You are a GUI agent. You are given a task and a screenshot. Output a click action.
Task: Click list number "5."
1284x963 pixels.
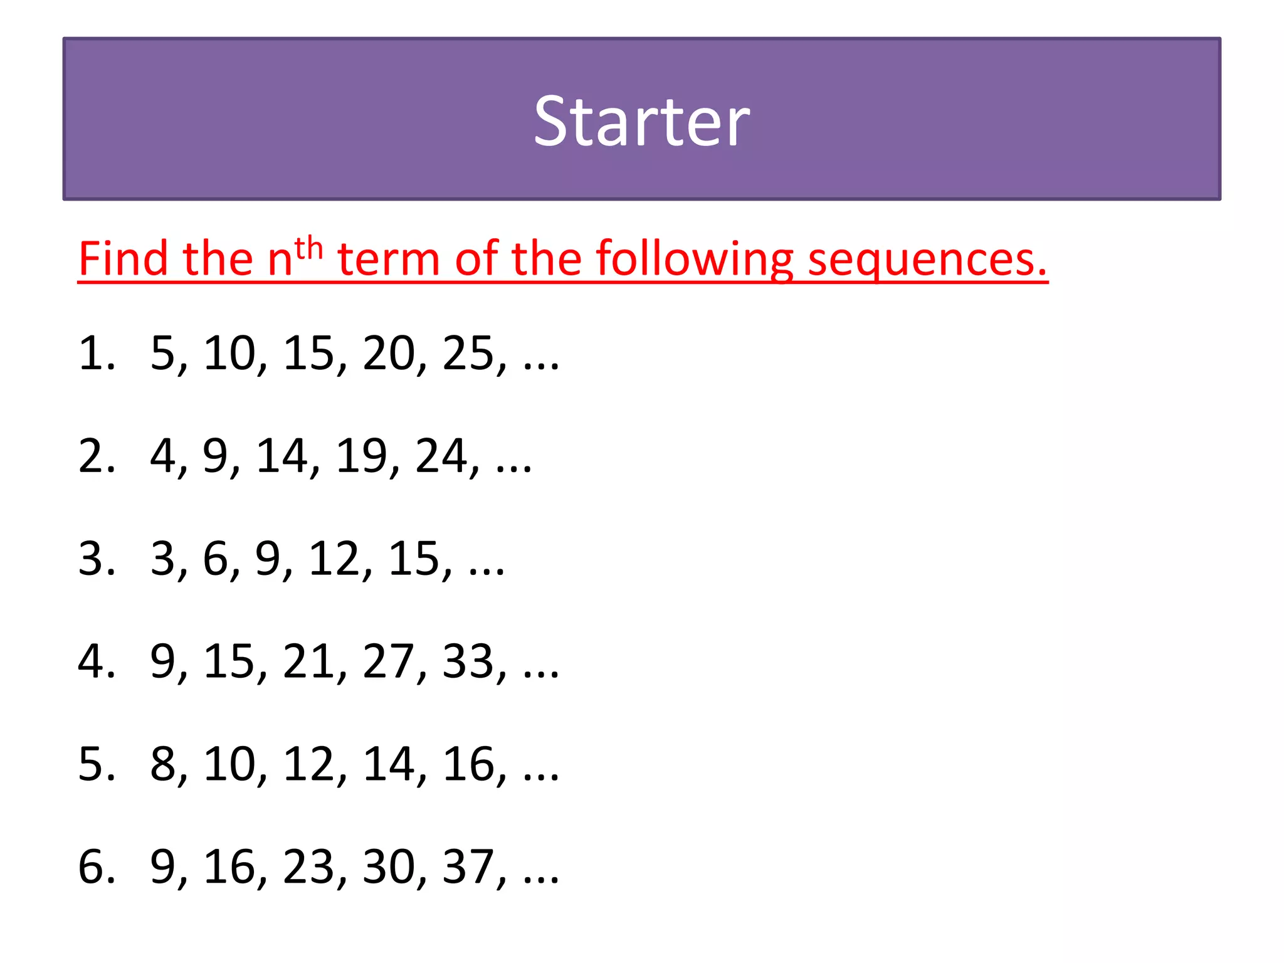(x=97, y=764)
